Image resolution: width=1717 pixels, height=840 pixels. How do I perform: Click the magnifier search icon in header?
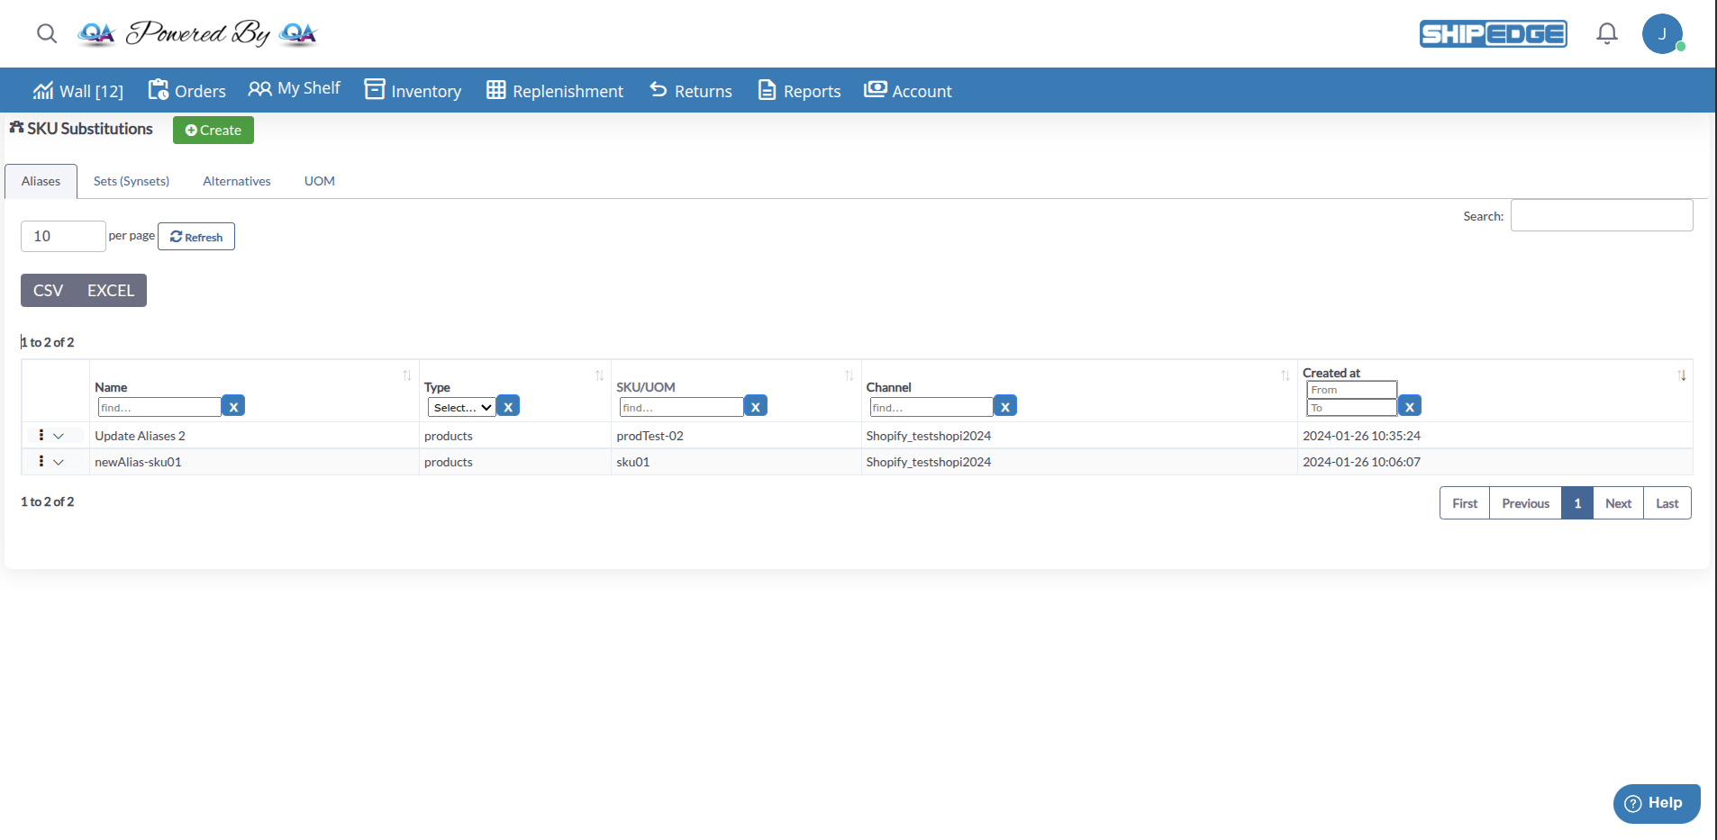click(47, 34)
